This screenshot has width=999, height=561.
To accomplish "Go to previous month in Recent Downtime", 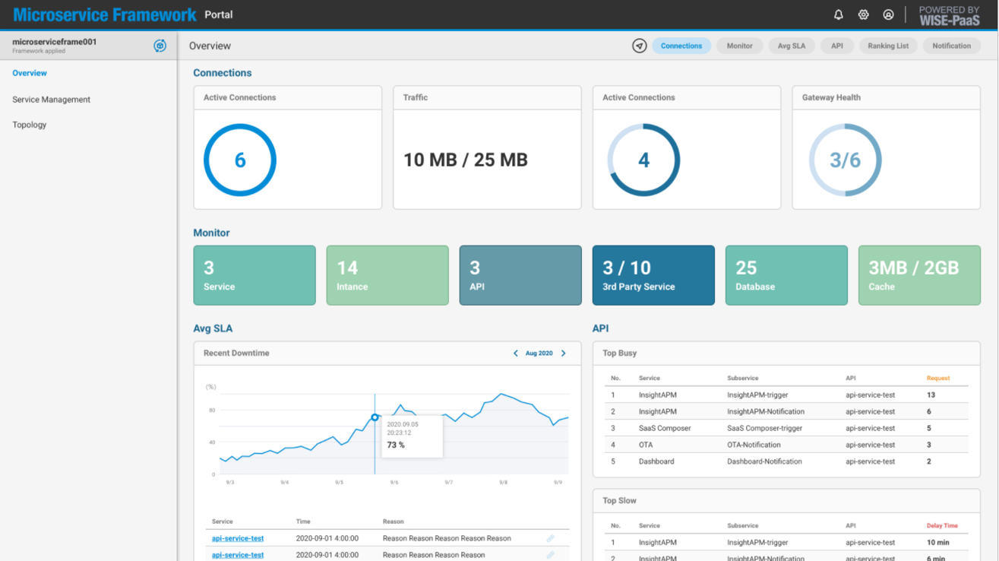I will pyautogui.click(x=516, y=353).
